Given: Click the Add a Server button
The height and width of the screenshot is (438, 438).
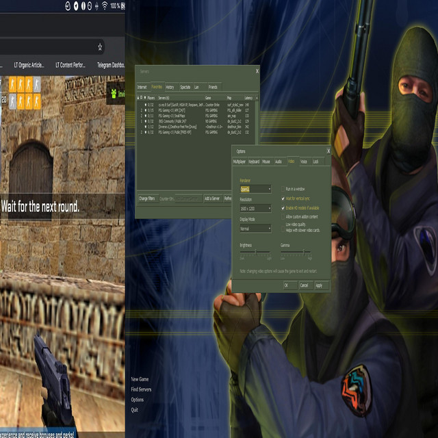Looking at the screenshot, I should [212, 198].
